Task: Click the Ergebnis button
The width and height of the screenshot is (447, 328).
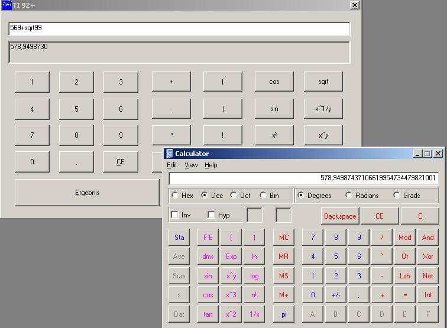Action: 87,193
